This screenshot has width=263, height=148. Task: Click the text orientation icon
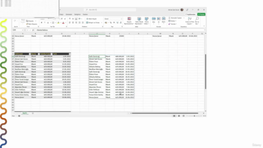(x=80, y=19)
